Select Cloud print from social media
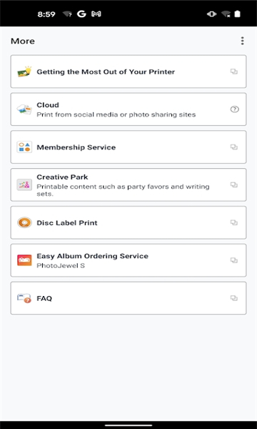Viewport: 257px width, 429px height. pyautogui.click(x=128, y=109)
